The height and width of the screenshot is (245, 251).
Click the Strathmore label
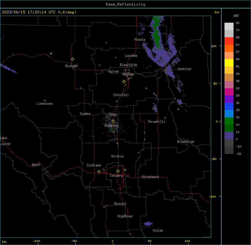[150, 177]
